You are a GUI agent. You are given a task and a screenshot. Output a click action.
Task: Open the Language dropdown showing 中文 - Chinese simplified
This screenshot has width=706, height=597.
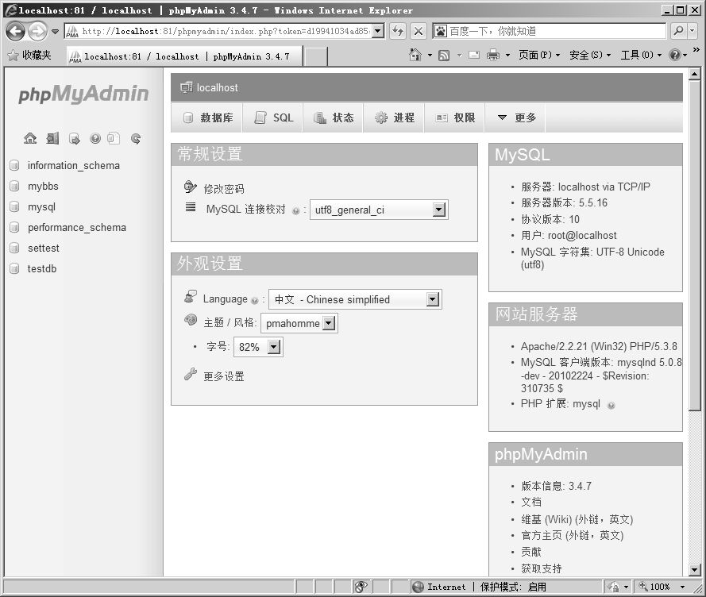click(355, 299)
